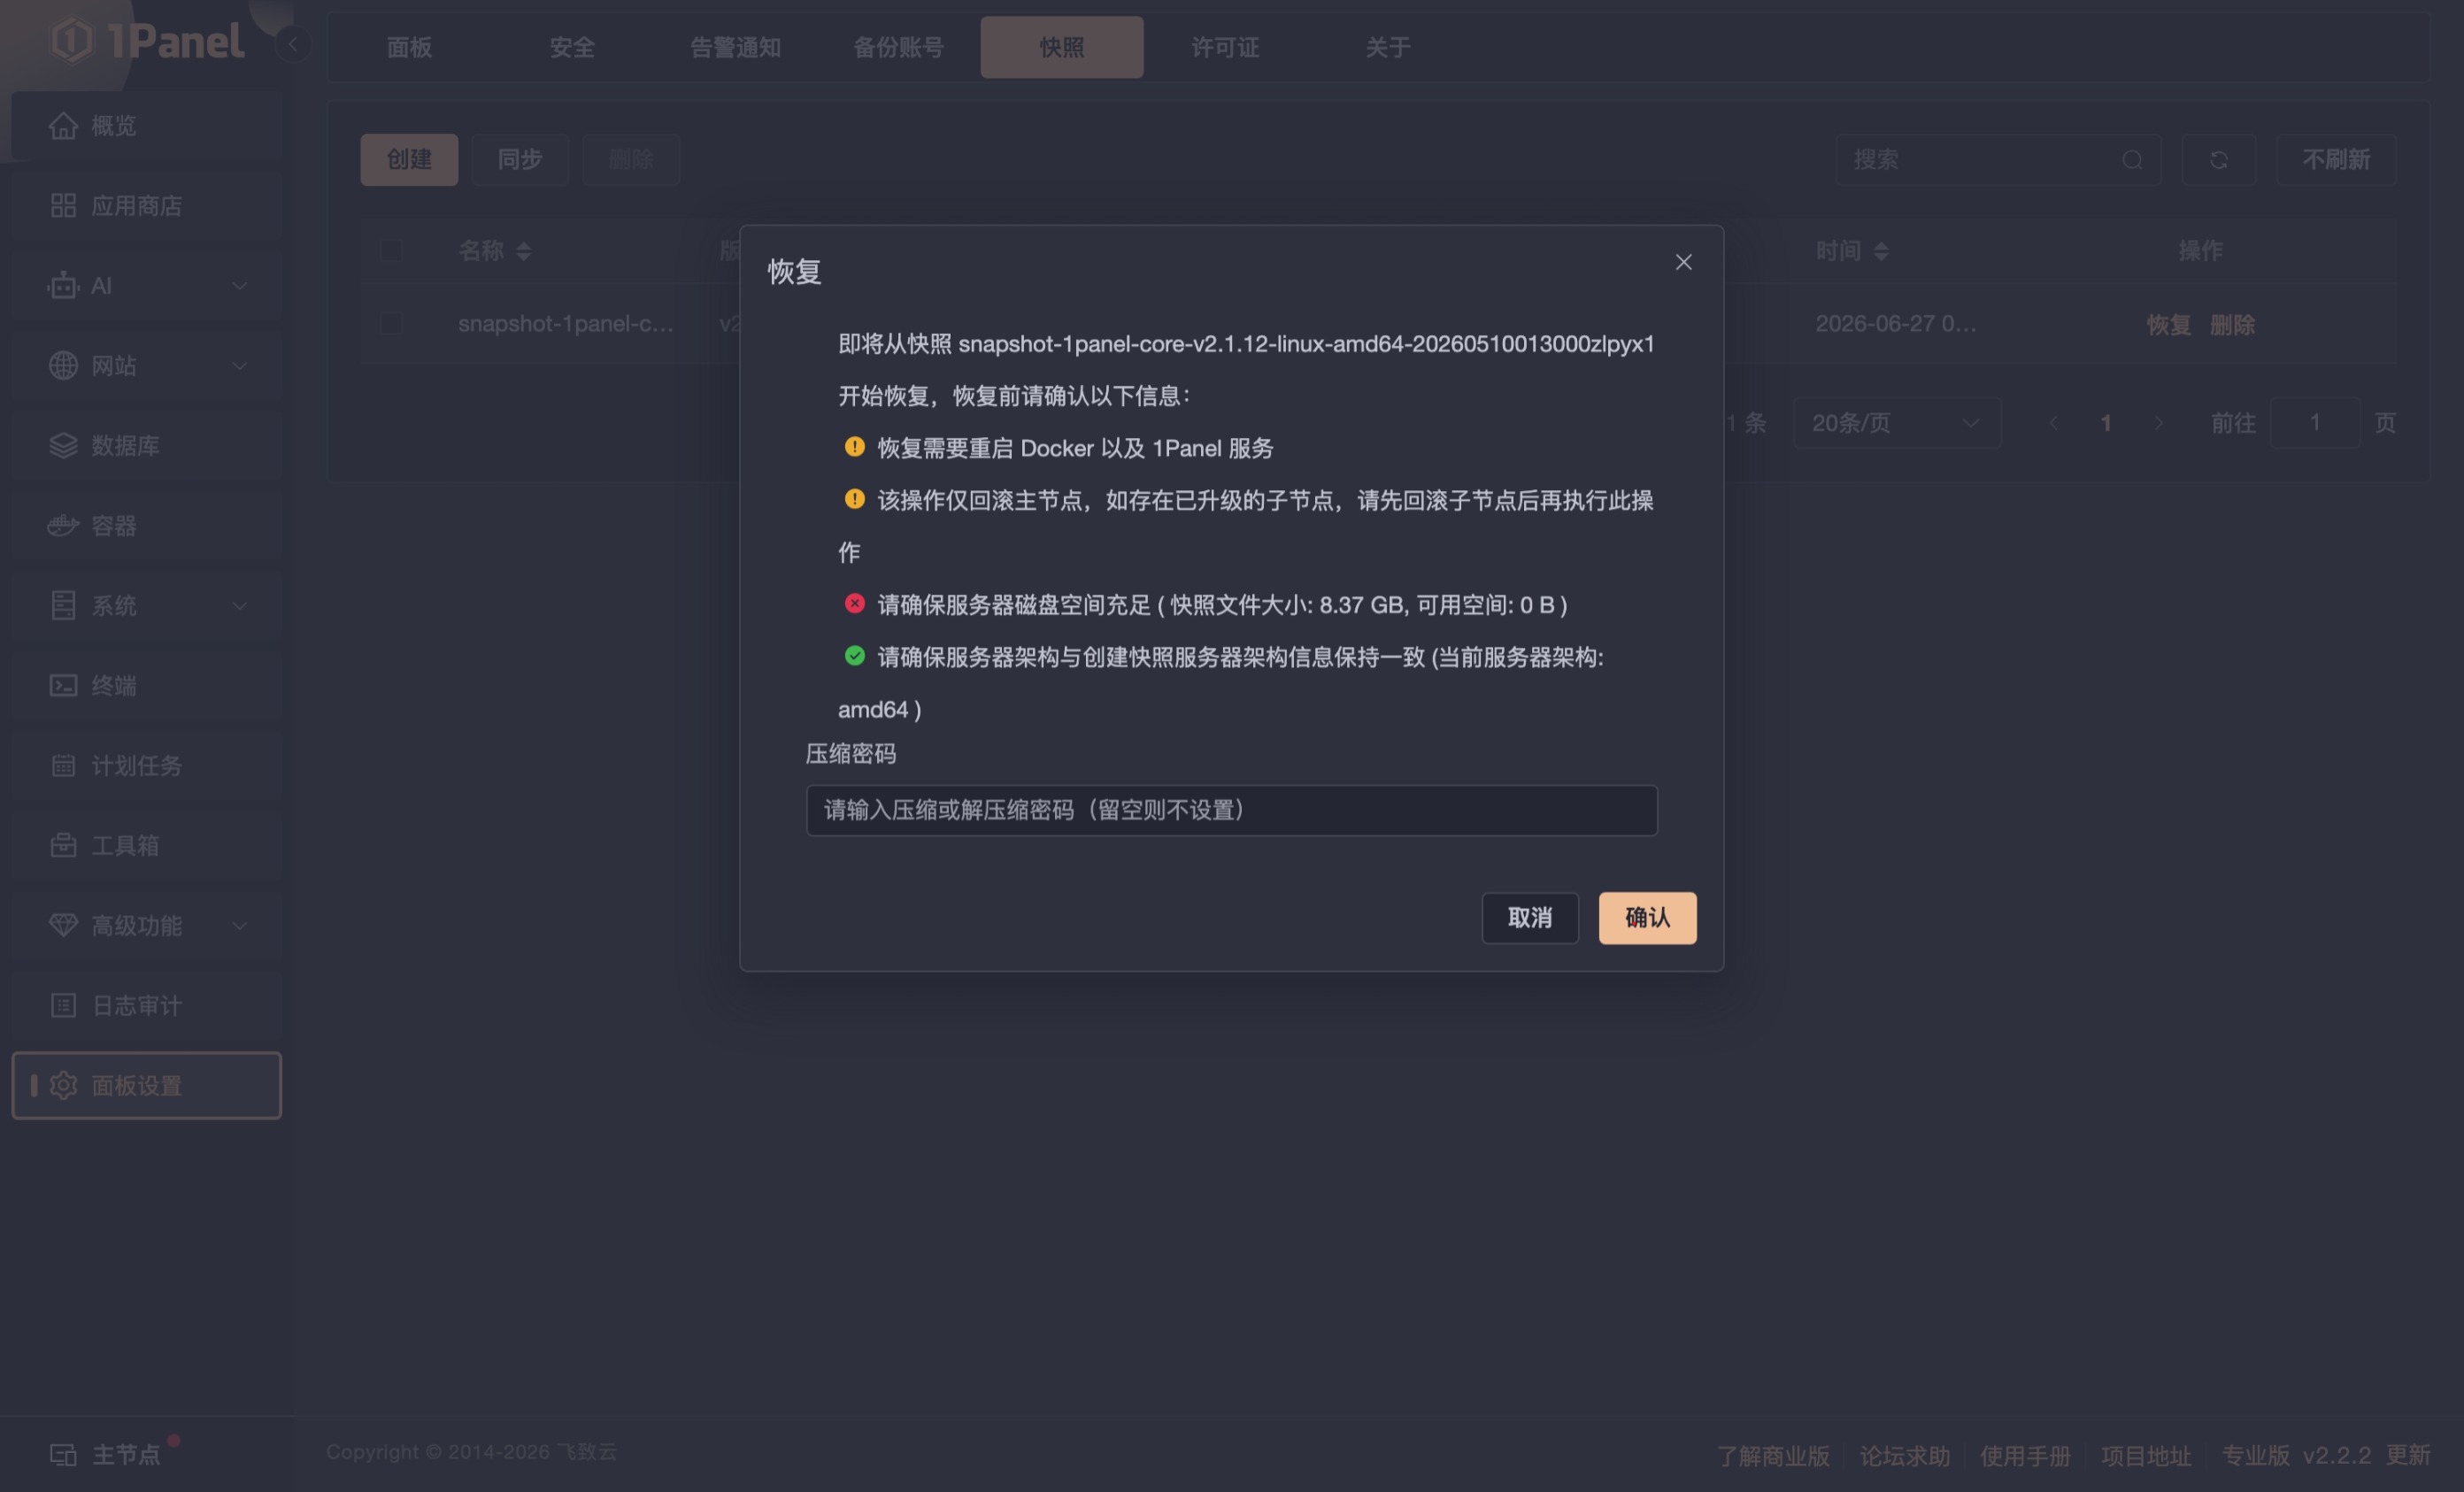The image size is (2464, 1492).
Task: Switch to the 备份账号 tab
Action: pyautogui.click(x=898, y=47)
